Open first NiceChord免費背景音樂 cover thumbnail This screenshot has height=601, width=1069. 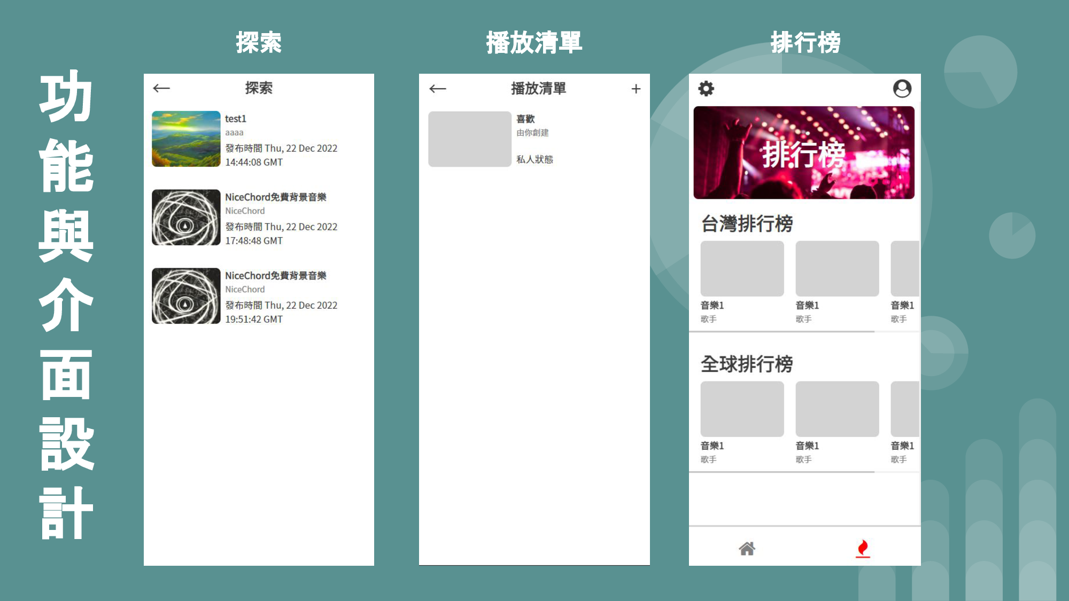[186, 217]
